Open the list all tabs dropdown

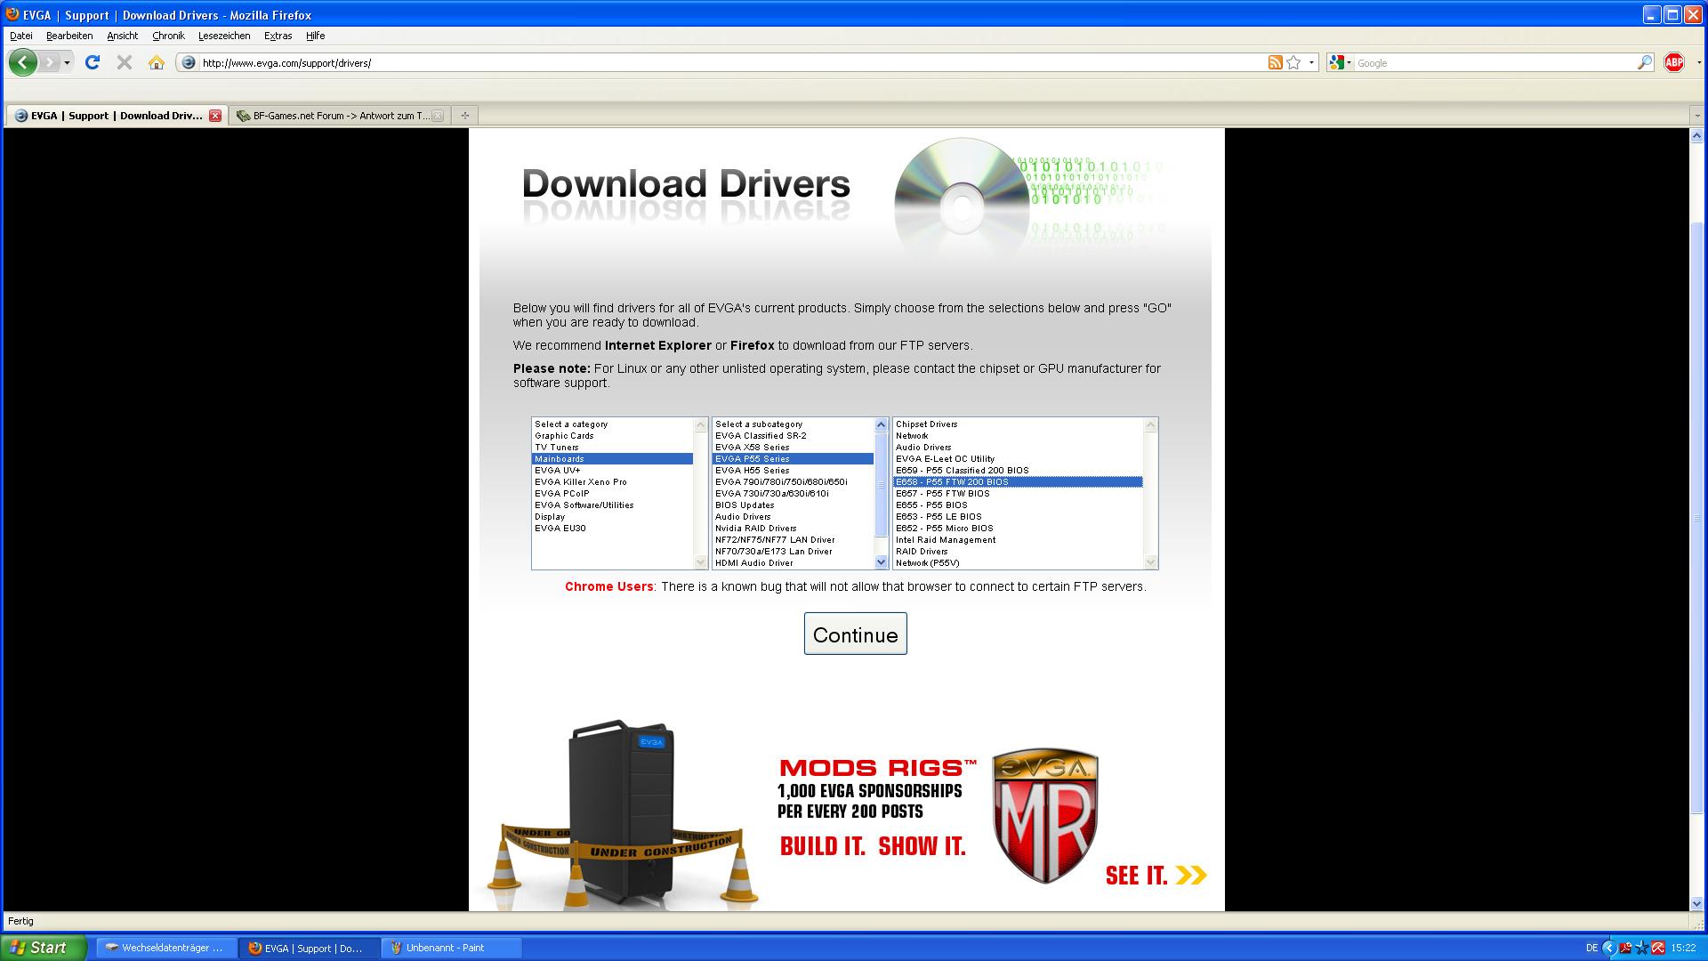pos(1696,116)
